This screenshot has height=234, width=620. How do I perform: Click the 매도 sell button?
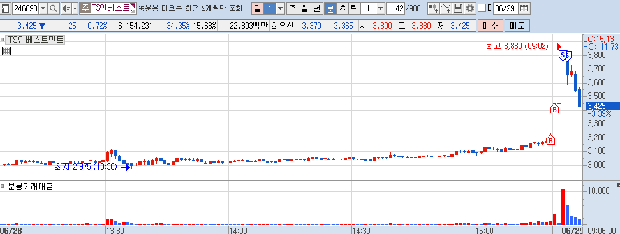[517, 26]
